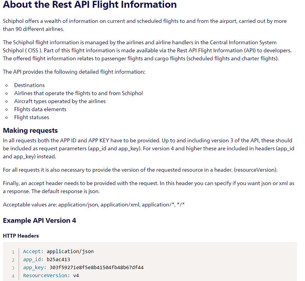Click line number 3 in the code block
The image size is (305, 281).
pos(13,268)
